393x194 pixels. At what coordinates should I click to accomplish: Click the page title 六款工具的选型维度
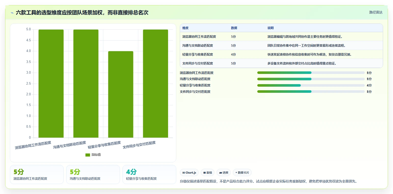click(82, 12)
